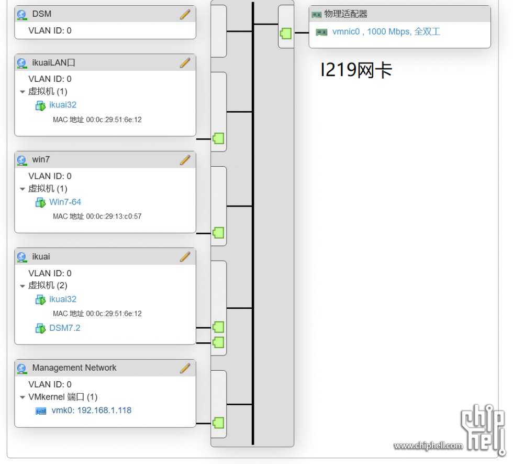Click the physical adapters header NIC icon
The height and width of the screenshot is (464, 513).
316,15
